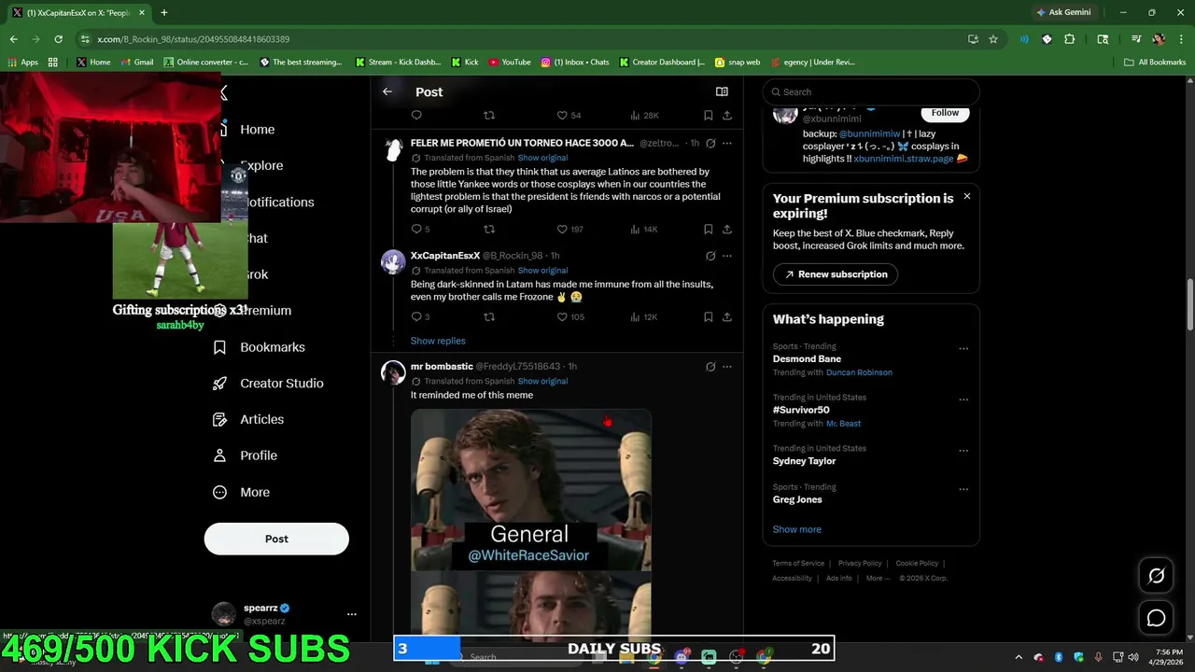Open more options on FELER ME PROMETIÓ post

[727, 144]
